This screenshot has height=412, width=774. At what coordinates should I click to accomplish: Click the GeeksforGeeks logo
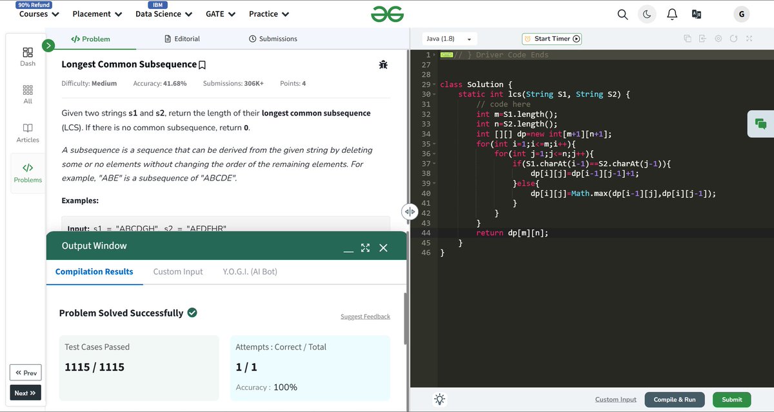tap(387, 14)
